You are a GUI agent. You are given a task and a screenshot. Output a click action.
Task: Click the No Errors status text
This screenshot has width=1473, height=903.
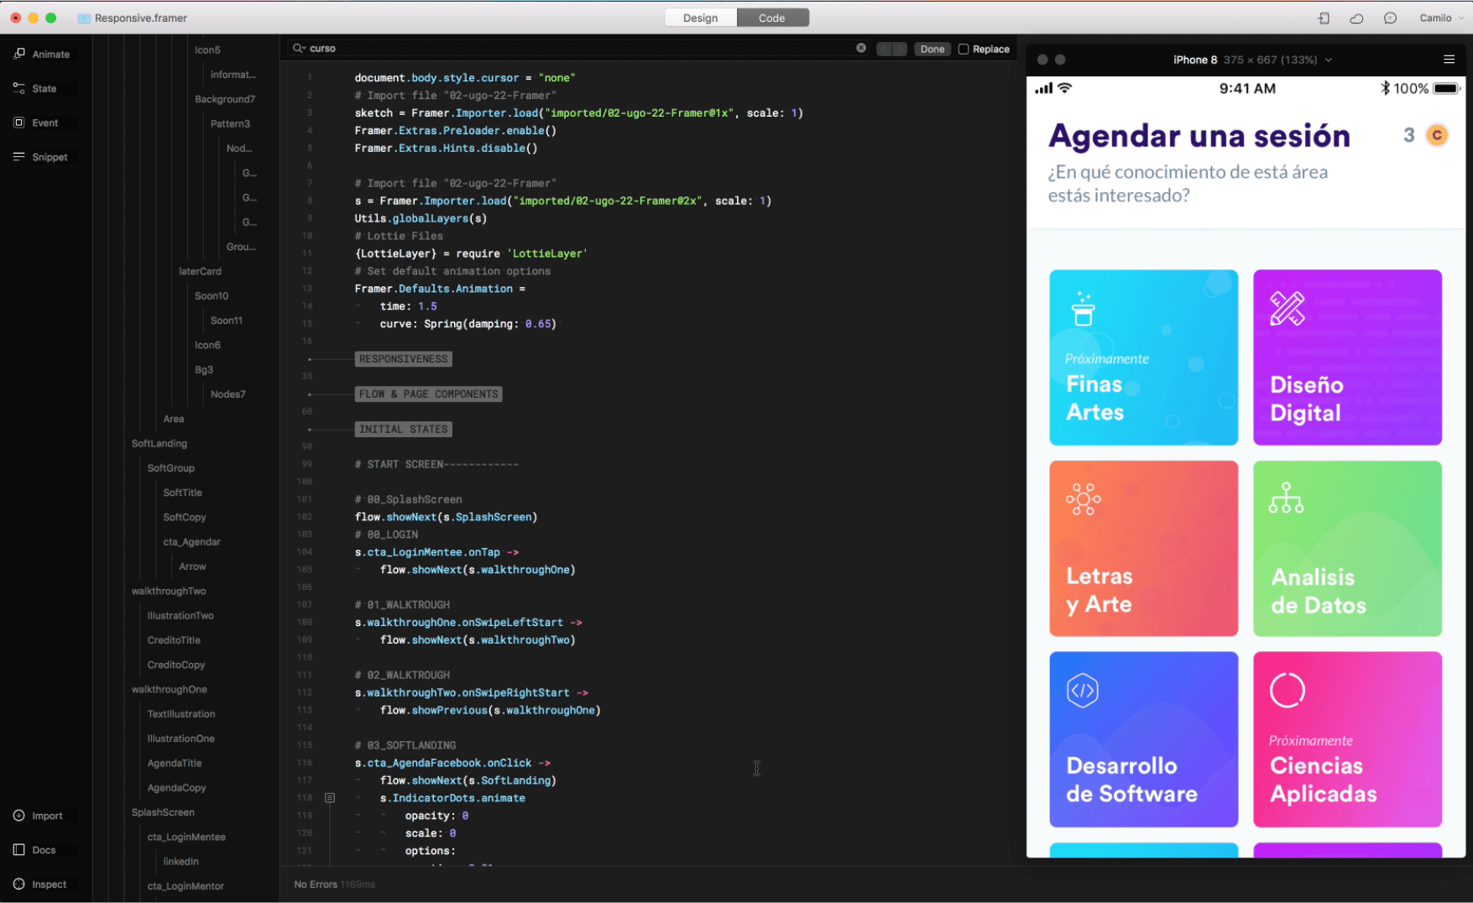click(x=316, y=885)
